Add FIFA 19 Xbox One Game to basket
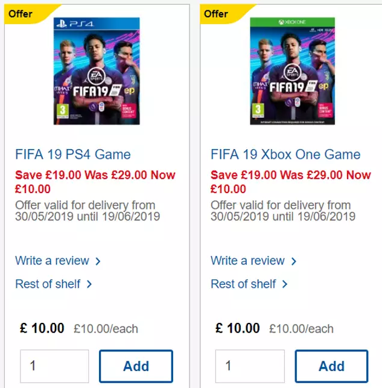 point(331,366)
